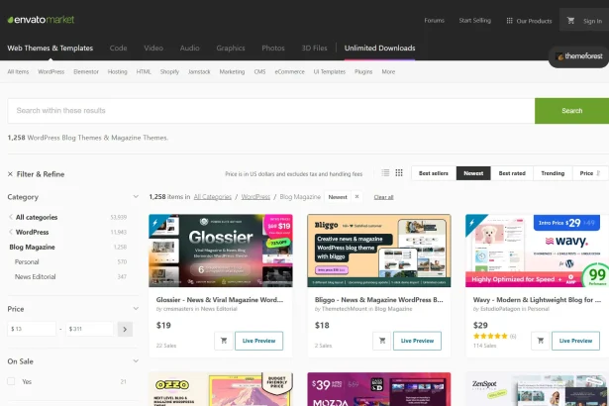
Task: Open the Video marketplace tab
Action: click(153, 49)
